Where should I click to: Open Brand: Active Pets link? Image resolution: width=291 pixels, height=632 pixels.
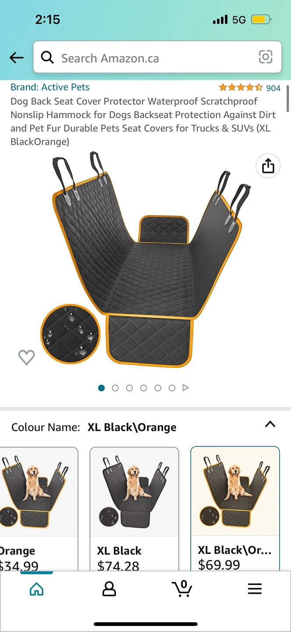[x=50, y=87]
